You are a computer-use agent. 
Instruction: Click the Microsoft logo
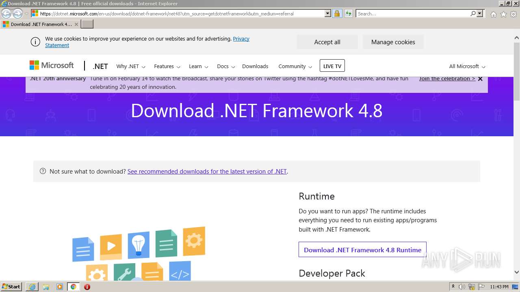tap(52, 65)
